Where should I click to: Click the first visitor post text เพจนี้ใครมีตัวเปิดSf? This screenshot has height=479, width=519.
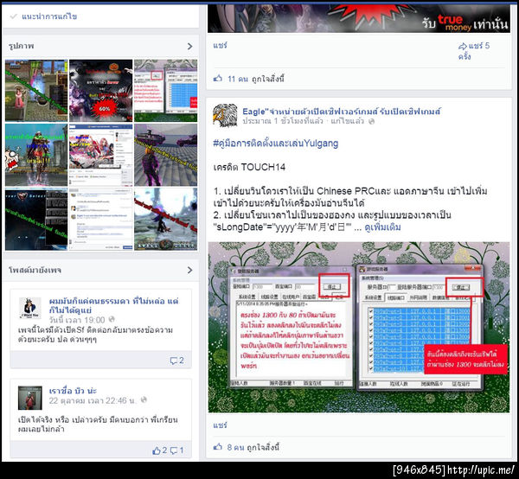[x=95, y=335]
